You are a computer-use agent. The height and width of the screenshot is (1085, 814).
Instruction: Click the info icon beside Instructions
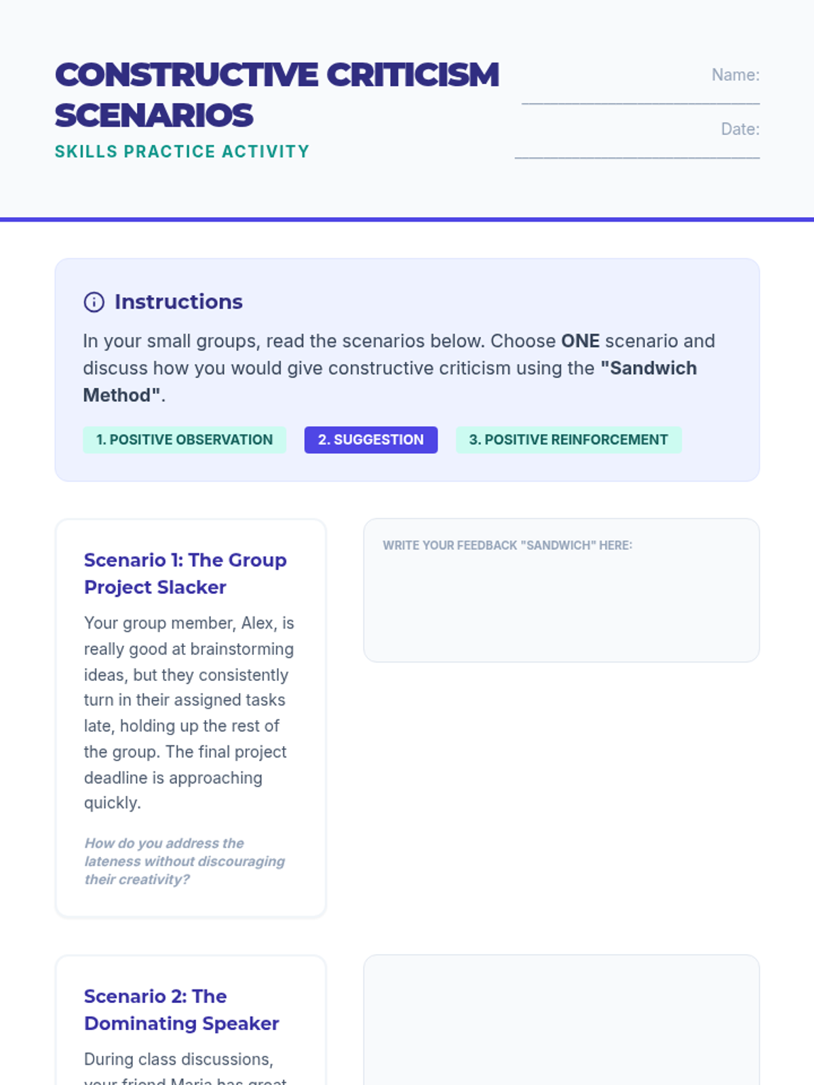[94, 302]
